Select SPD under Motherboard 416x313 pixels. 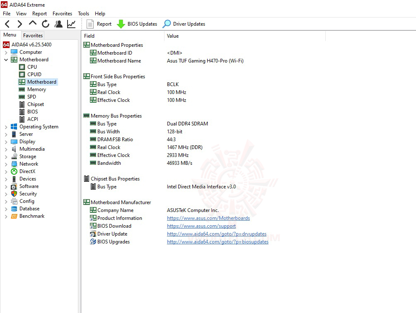point(32,96)
